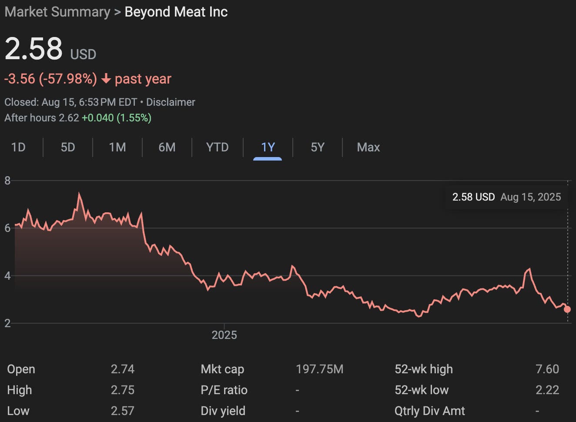Viewport: 576px width, 422px height.
Task: Click the y-axis label 4
Action: click(x=7, y=276)
